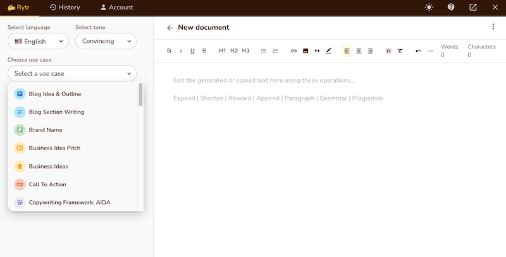Insert a numbered list

(275, 51)
